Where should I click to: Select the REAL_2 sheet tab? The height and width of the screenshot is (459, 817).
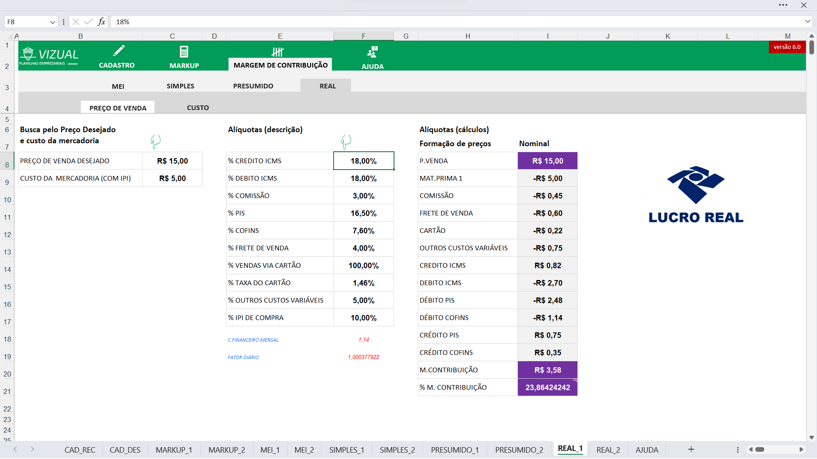608,450
